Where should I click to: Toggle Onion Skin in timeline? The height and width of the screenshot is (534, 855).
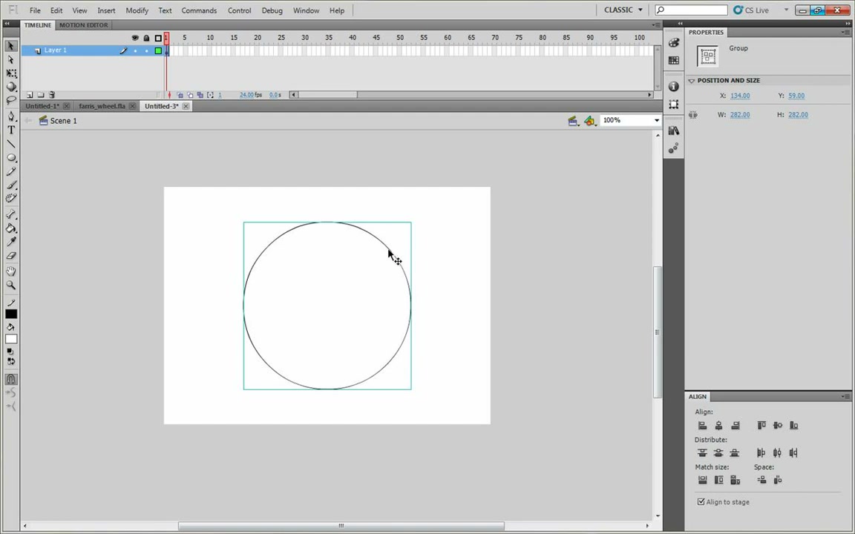pos(180,95)
